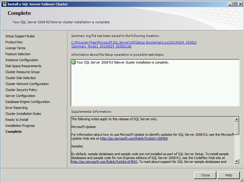
Task: Select the Cluster Resource Group step
Action: 22,72
